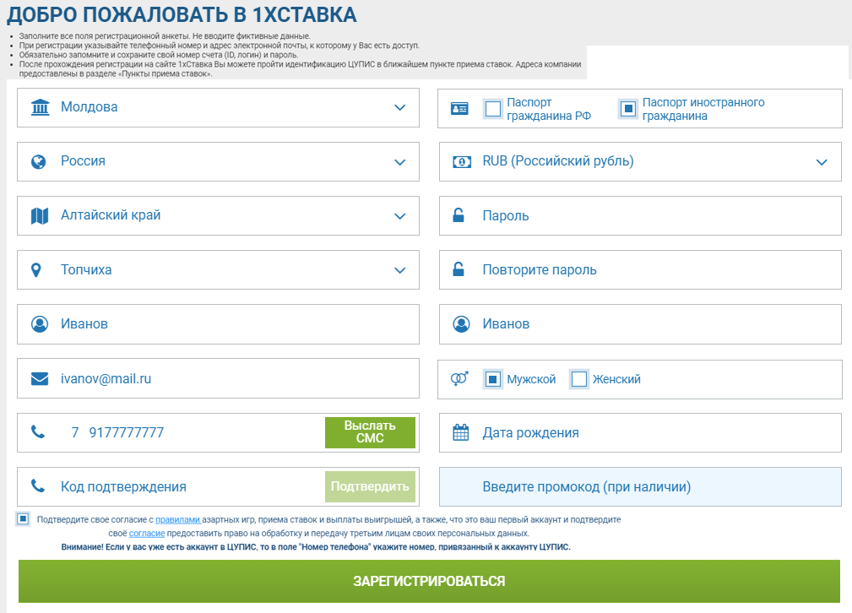852x613 pixels.
Task: Expand the Молдова dropdown arrow
Action: [x=400, y=107]
